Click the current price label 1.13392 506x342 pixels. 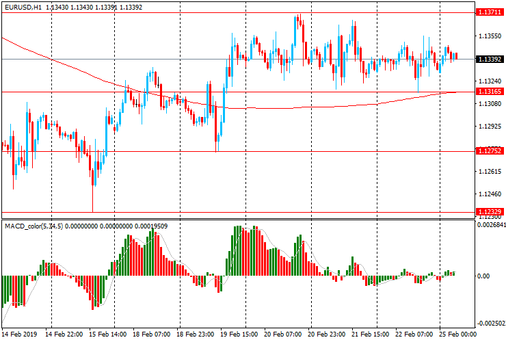(x=490, y=60)
